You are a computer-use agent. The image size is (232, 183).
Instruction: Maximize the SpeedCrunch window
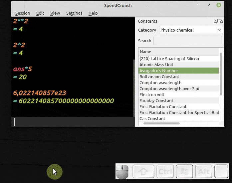(x=209, y=5)
